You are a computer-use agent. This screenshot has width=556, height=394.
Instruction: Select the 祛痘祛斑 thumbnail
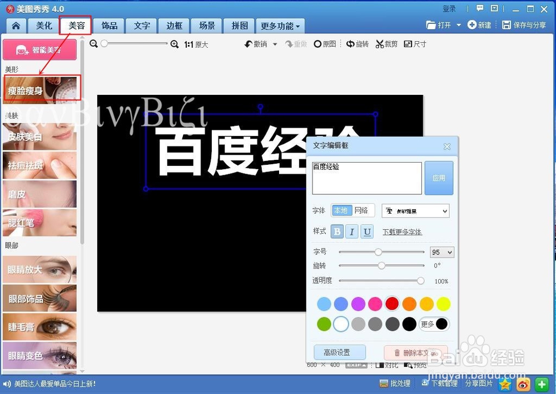(39, 165)
